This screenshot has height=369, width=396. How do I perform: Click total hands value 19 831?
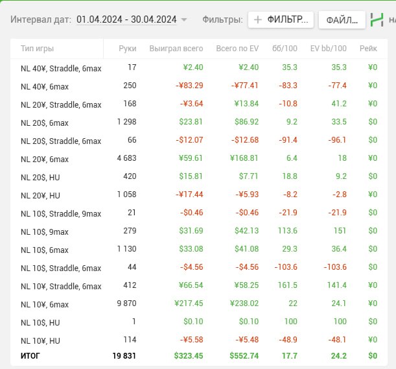[124, 356]
